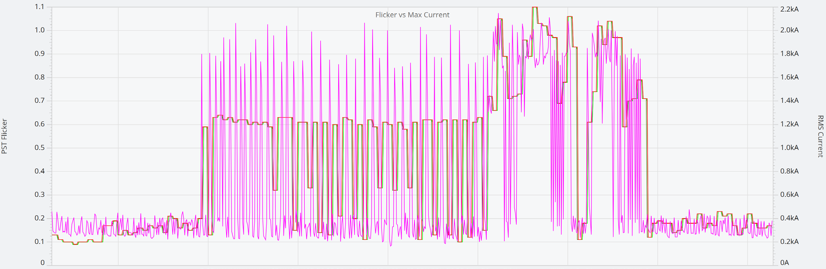Click the right axis tick '1.8kA'
826x269 pixels.
pyautogui.click(x=789, y=54)
